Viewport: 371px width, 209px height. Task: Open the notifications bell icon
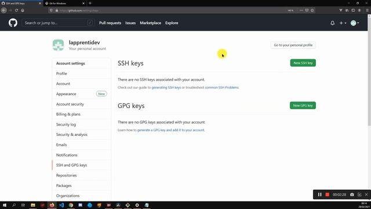[332, 23]
